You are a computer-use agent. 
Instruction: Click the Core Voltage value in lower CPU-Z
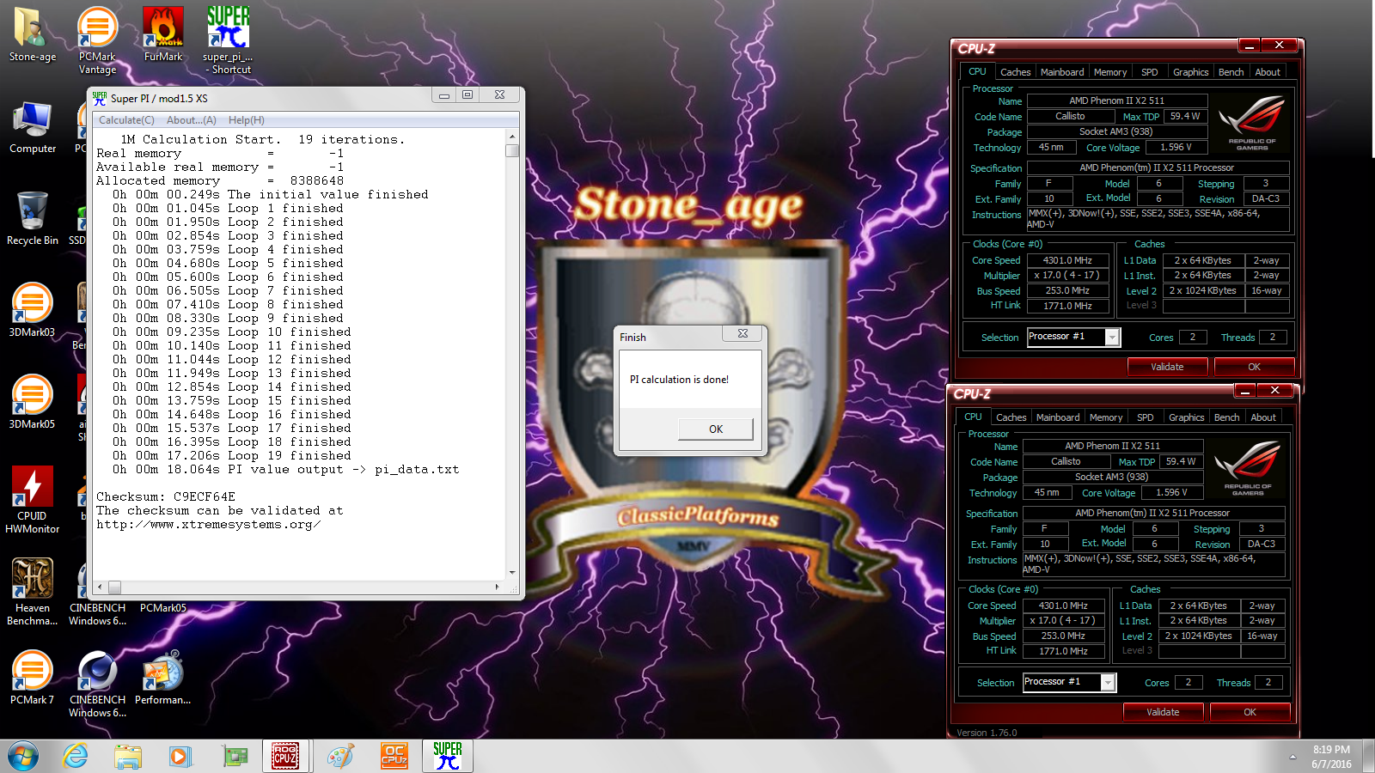[x=1171, y=493]
